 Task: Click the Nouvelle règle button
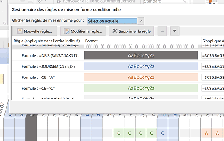point(35,31)
